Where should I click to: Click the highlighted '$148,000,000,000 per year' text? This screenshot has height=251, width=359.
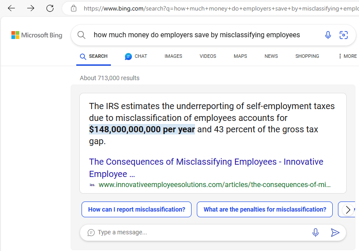click(142, 130)
